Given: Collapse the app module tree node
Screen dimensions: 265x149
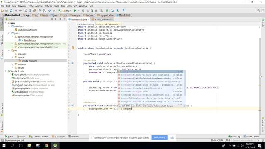Looking at the screenshot, I should click(x=5, y=23).
